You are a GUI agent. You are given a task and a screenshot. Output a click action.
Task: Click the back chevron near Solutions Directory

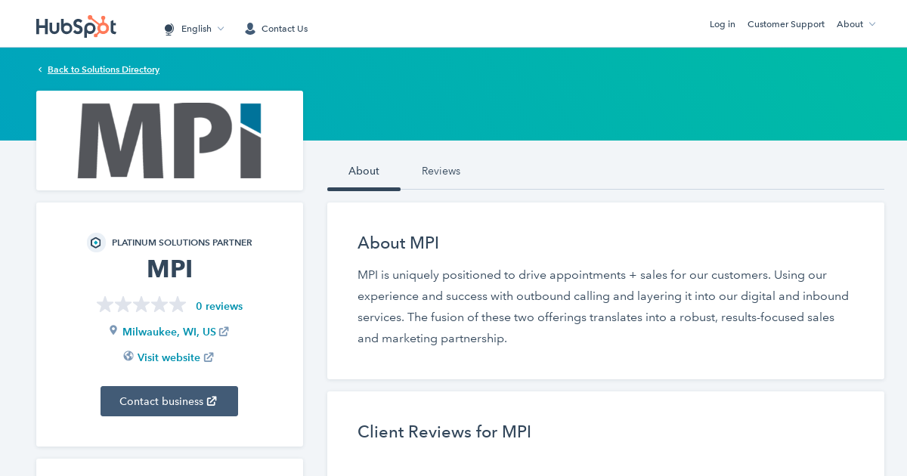[x=39, y=70]
